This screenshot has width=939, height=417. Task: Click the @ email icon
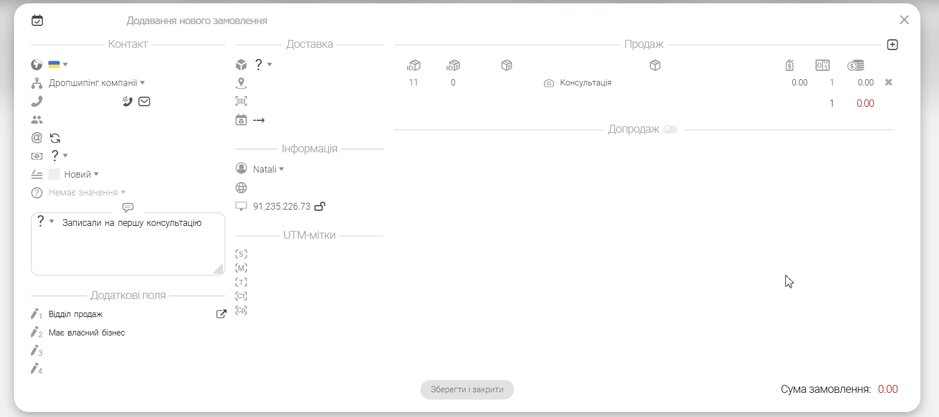[37, 138]
